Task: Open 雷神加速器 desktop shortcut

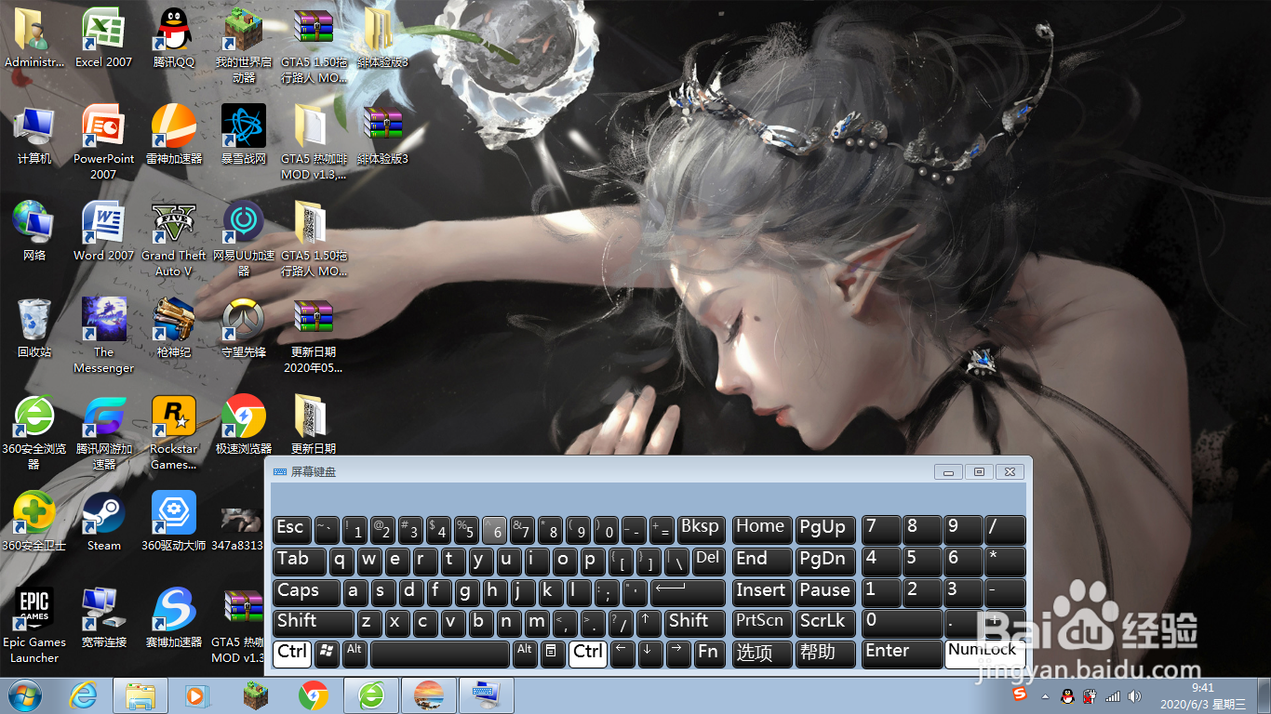Action: point(174,134)
